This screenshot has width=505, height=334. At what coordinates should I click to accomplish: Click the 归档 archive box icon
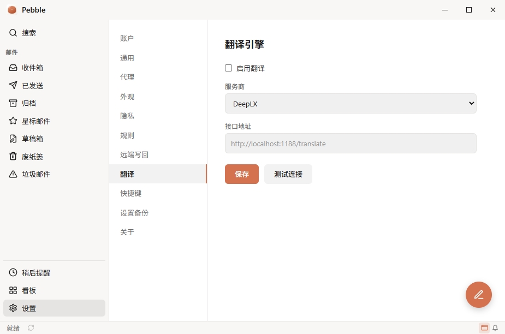tap(13, 103)
